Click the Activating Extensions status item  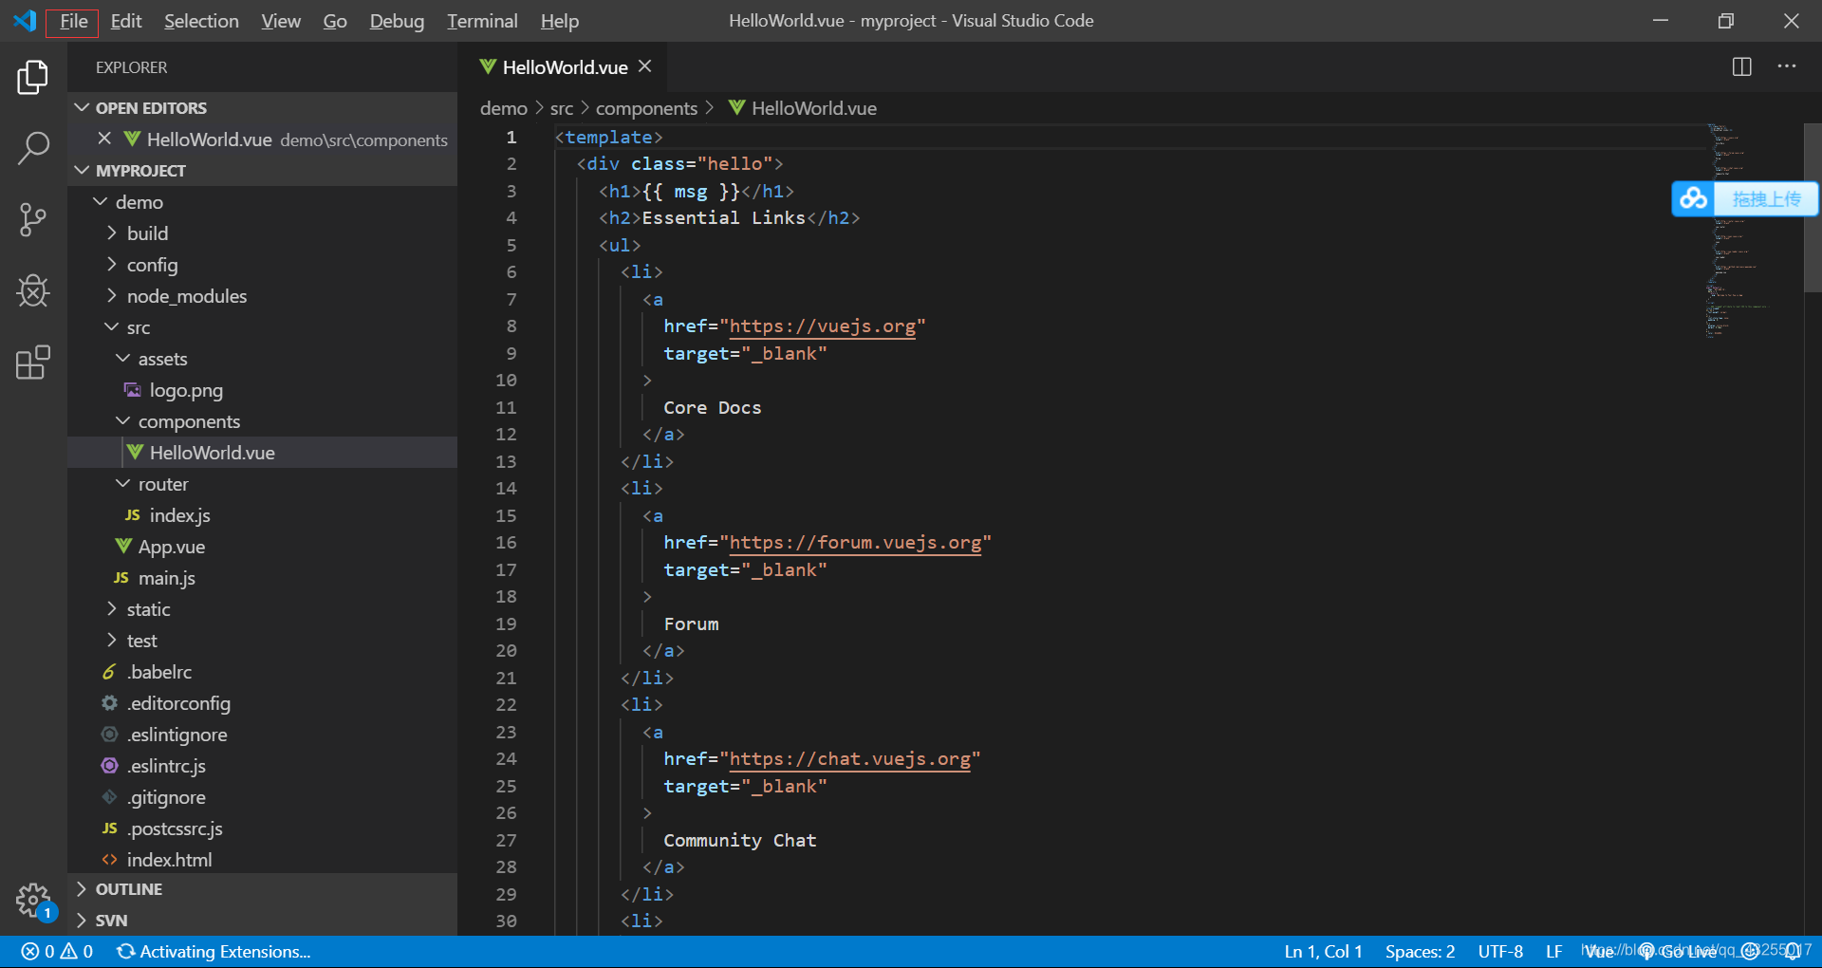pyautogui.click(x=214, y=951)
